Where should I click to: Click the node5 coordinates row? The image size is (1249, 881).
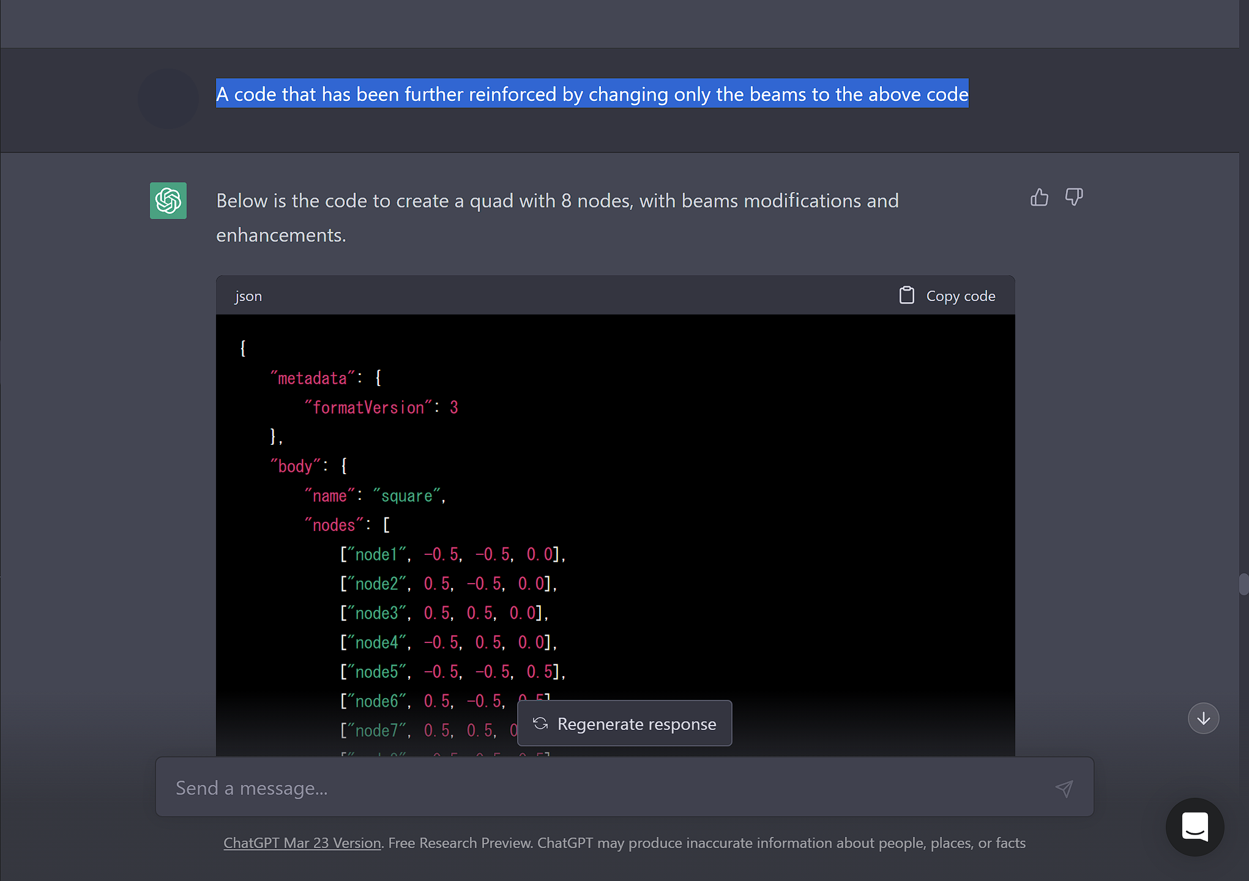453,672
